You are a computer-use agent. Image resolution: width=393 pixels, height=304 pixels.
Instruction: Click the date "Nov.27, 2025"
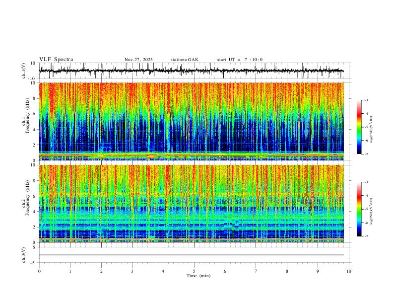tap(138, 60)
